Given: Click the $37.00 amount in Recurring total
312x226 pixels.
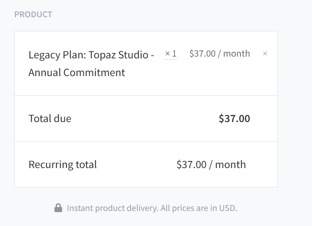Looking at the screenshot, I should pyautogui.click(x=191, y=165).
